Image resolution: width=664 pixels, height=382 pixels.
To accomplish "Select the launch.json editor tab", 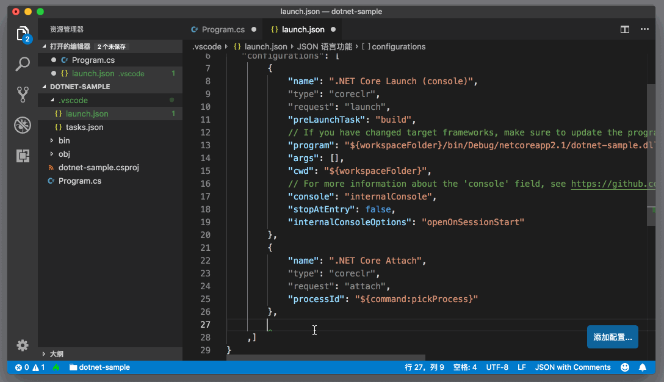I will pyautogui.click(x=303, y=29).
